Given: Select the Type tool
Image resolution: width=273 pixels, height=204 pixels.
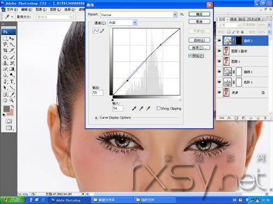Looking at the screenshot, I should pyautogui.click(x=12, y=82).
